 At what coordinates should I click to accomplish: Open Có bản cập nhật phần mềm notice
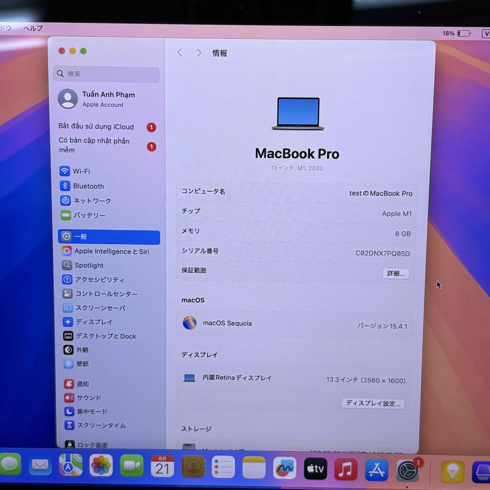pyautogui.click(x=107, y=145)
